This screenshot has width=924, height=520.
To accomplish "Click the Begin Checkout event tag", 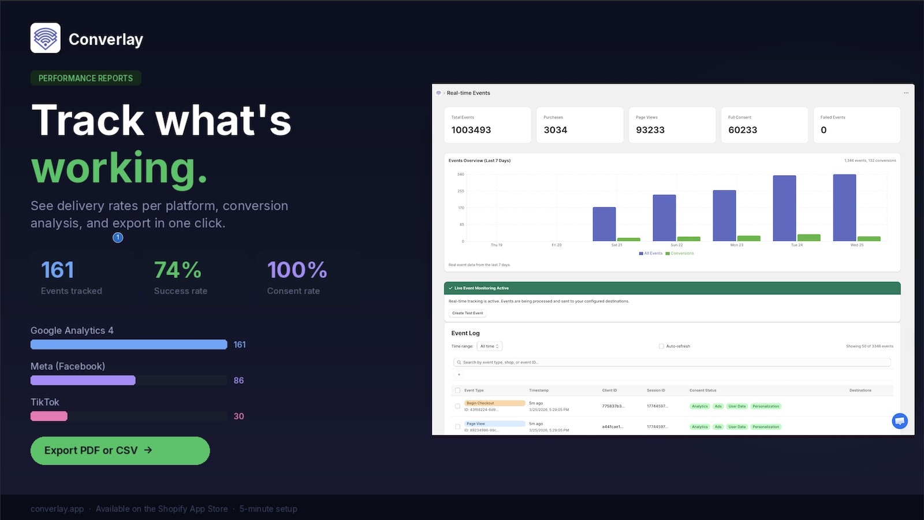I will pos(495,403).
